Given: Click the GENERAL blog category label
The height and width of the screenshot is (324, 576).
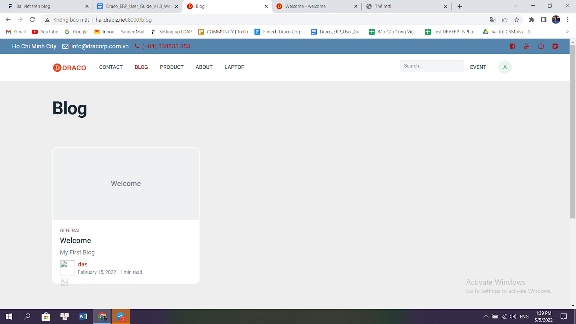Looking at the screenshot, I should [70, 230].
